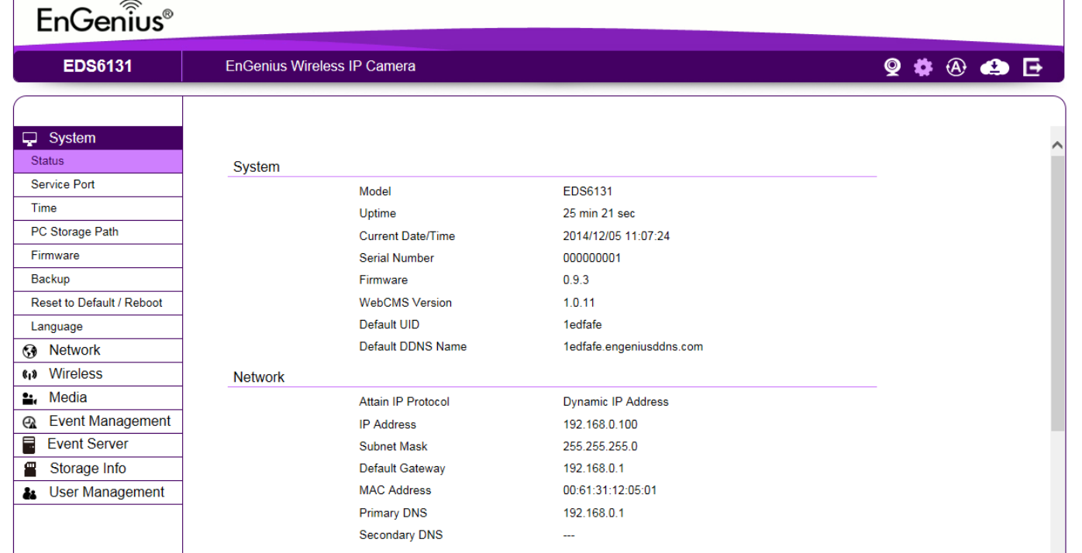The image size is (1082, 553).
Task: Expand the Storage Info section
Action: [98, 469]
